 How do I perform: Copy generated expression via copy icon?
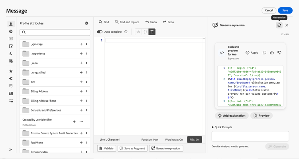[x=264, y=53]
